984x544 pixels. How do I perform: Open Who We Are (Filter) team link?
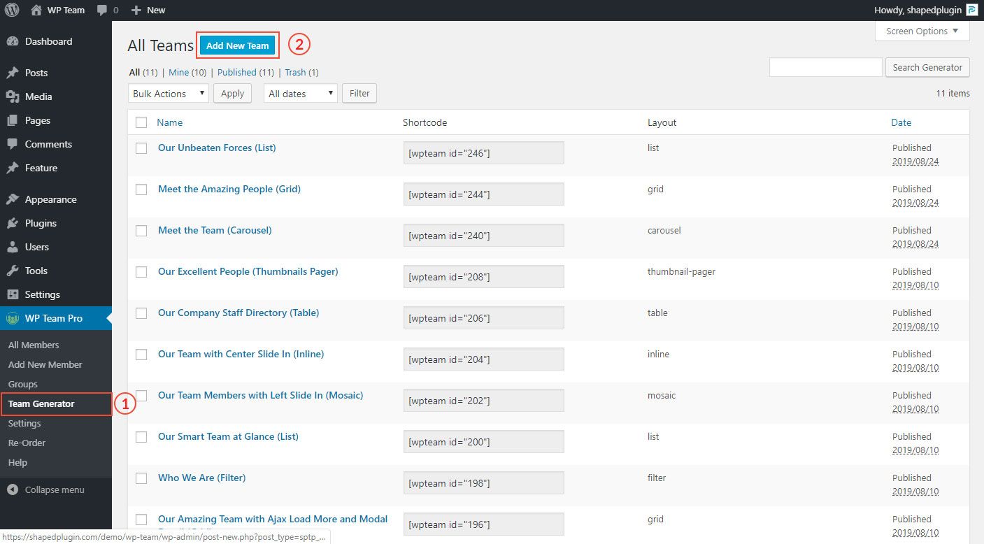click(x=201, y=478)
